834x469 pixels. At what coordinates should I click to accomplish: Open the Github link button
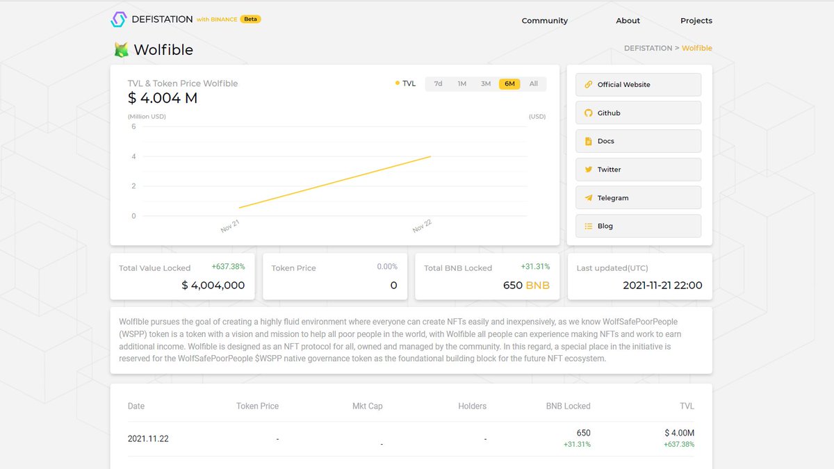[x=638, y=113]
